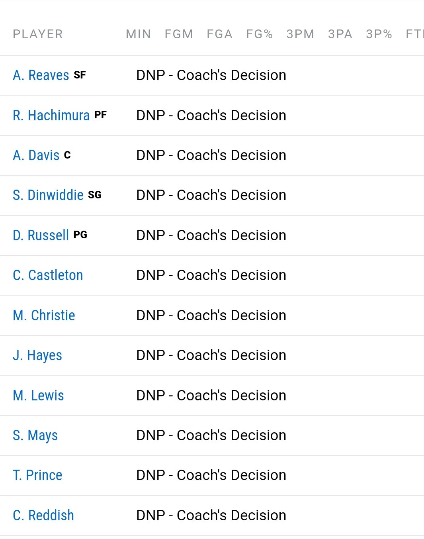Click the FGM column header

[x=179, y=34]
